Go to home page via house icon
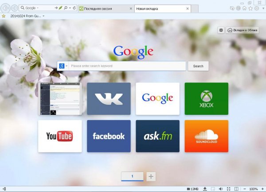The width and height of the screenshot is (266, 192). [x=244, y=8]
